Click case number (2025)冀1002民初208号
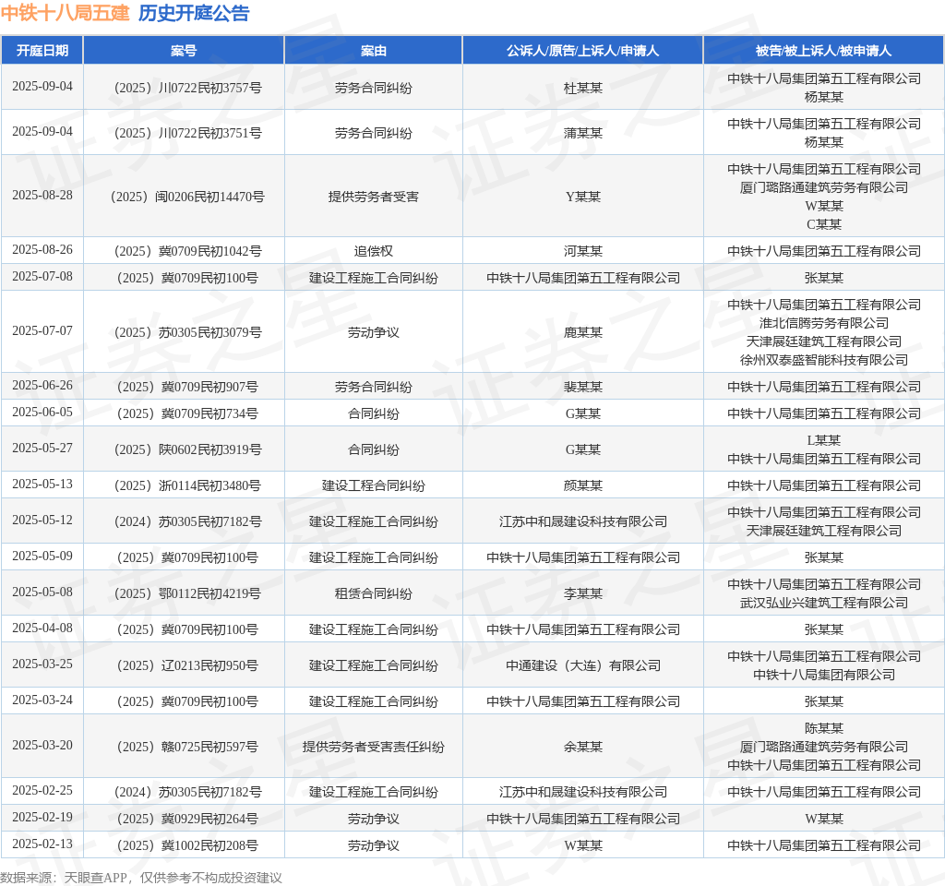This screenshot has height=886, width=945. point(187,845)
